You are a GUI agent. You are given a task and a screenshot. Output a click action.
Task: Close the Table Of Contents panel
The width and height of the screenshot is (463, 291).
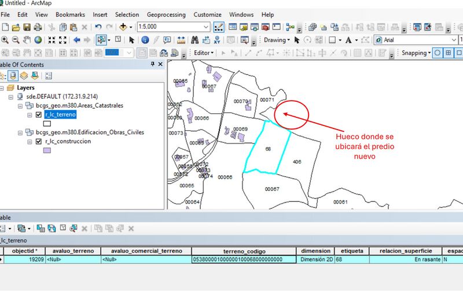click(160, 64)
